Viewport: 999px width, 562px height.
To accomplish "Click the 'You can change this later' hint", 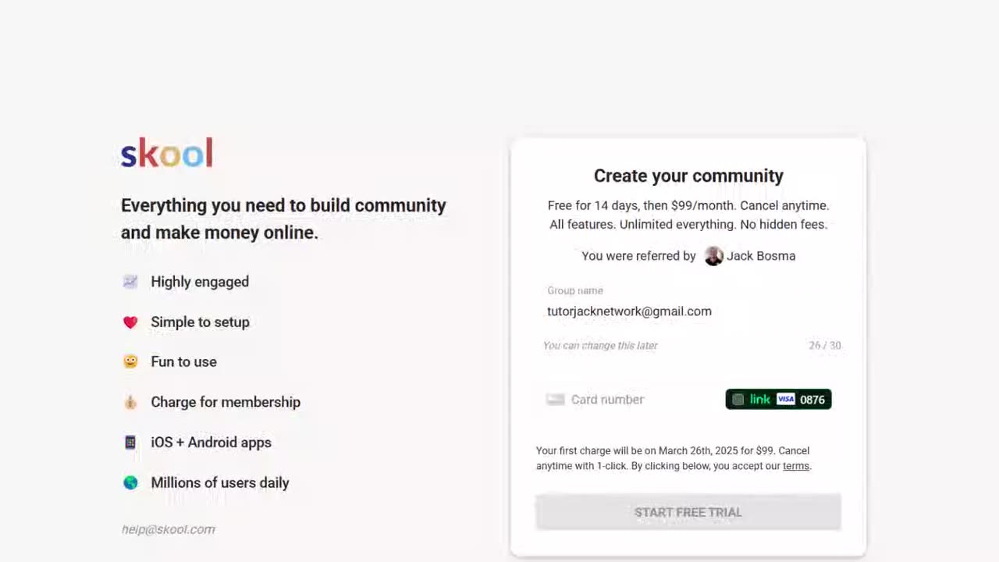I will coord(600,345).
